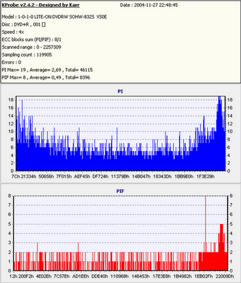Click the 7F015h label on PI axis
The image size is (241, 283).
(64, 176)
